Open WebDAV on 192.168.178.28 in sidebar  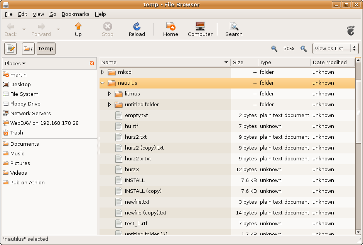click(44, 123)
